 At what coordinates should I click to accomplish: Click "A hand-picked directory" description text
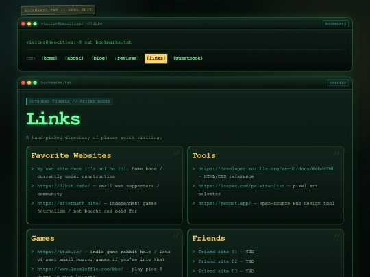(x=94, y=137)
